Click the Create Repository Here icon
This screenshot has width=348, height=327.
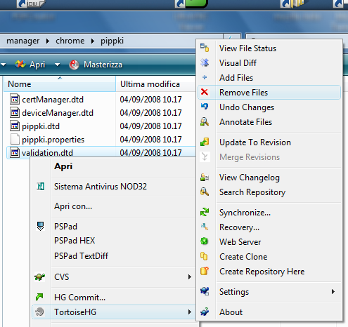click(205, 271)
